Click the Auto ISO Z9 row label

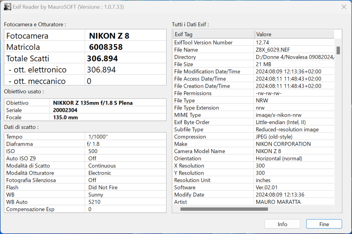(21, 158)
